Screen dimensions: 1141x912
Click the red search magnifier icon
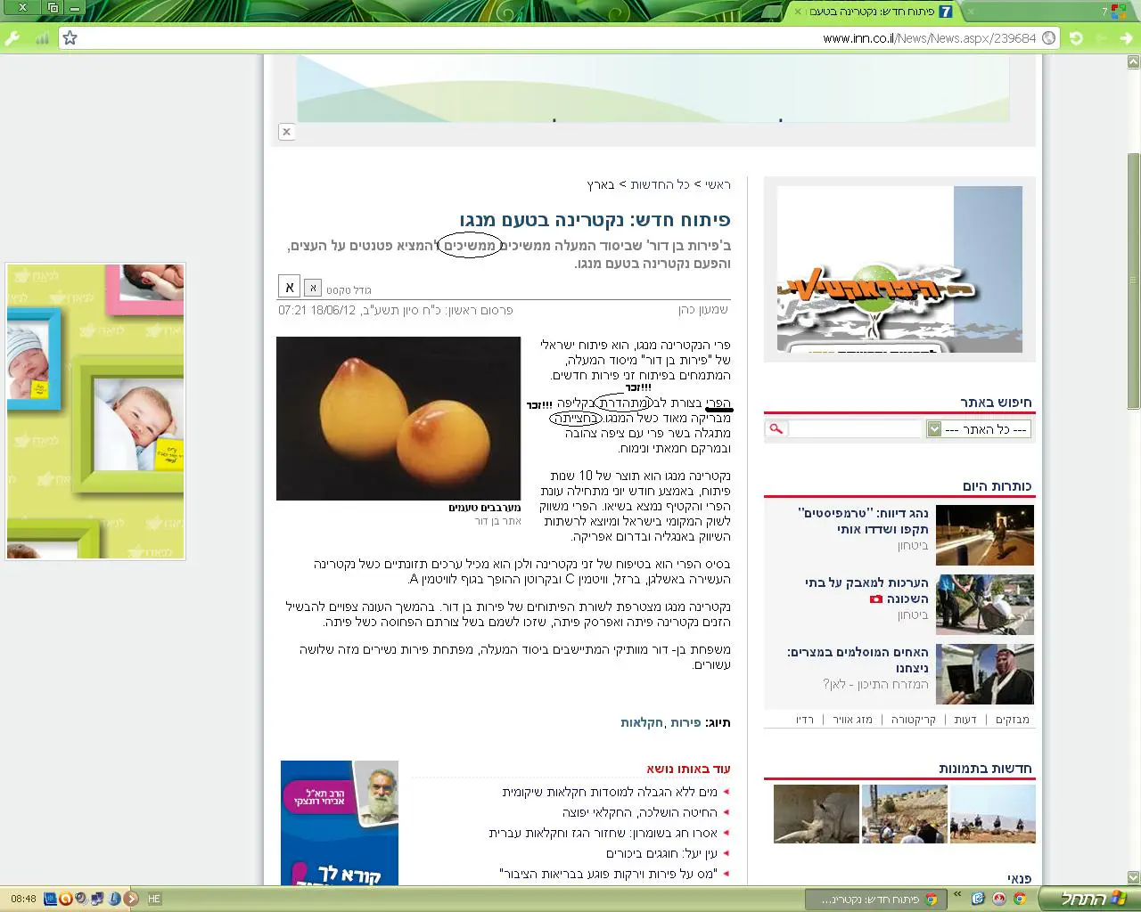point(776,429)
